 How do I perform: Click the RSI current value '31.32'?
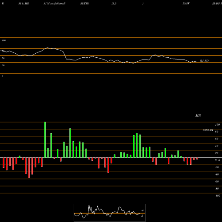click(x=204, y=61)
